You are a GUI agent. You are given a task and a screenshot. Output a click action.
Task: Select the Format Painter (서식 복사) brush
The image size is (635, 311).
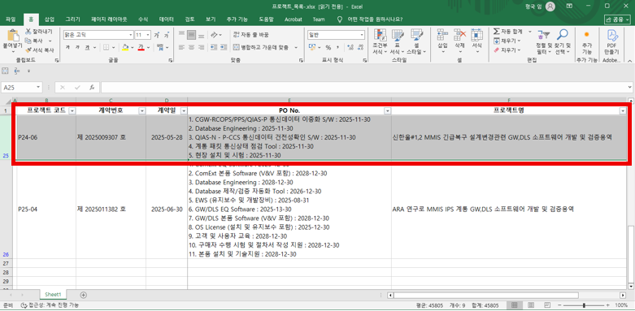point(28,50)
